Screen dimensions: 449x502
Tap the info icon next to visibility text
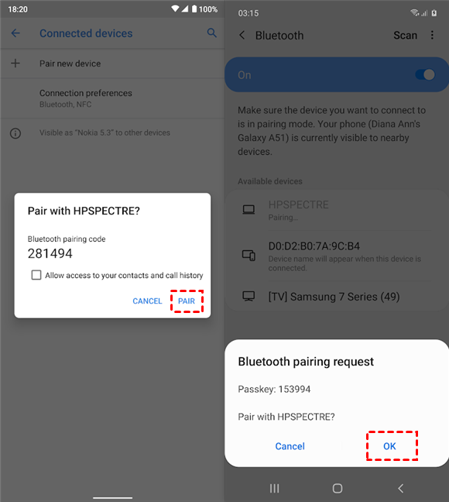point(15,133)
